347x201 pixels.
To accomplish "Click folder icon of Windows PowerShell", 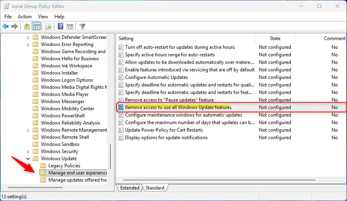I will coord(35,116).
